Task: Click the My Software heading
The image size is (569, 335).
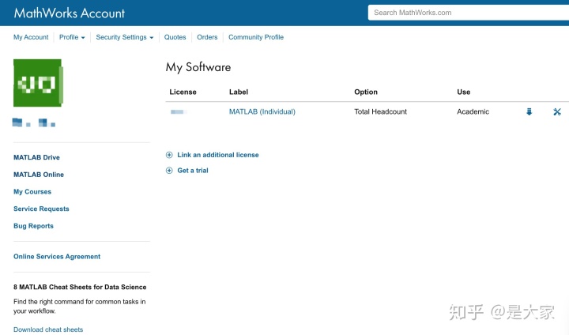Action: [198, 67]
